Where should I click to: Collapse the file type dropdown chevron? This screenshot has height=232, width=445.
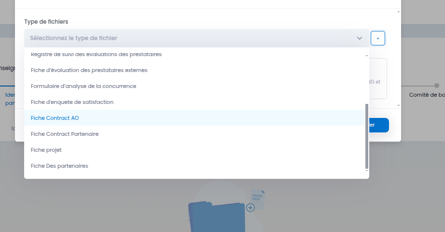pos(359,38)
